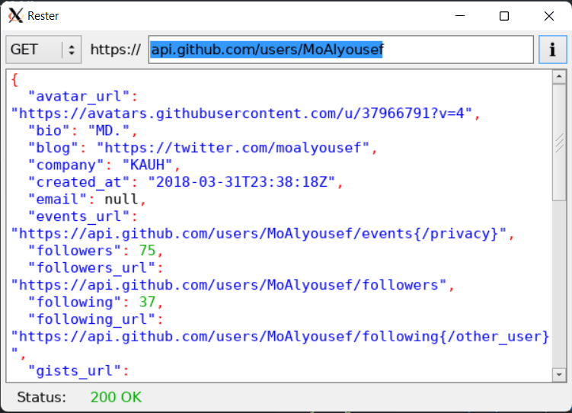The image size is (572, 413).
Task: Click the following count 37
Action: (147, 302)
